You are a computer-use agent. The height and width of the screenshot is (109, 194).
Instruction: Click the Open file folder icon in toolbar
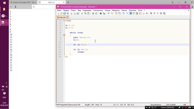click(x=61, y=13)
